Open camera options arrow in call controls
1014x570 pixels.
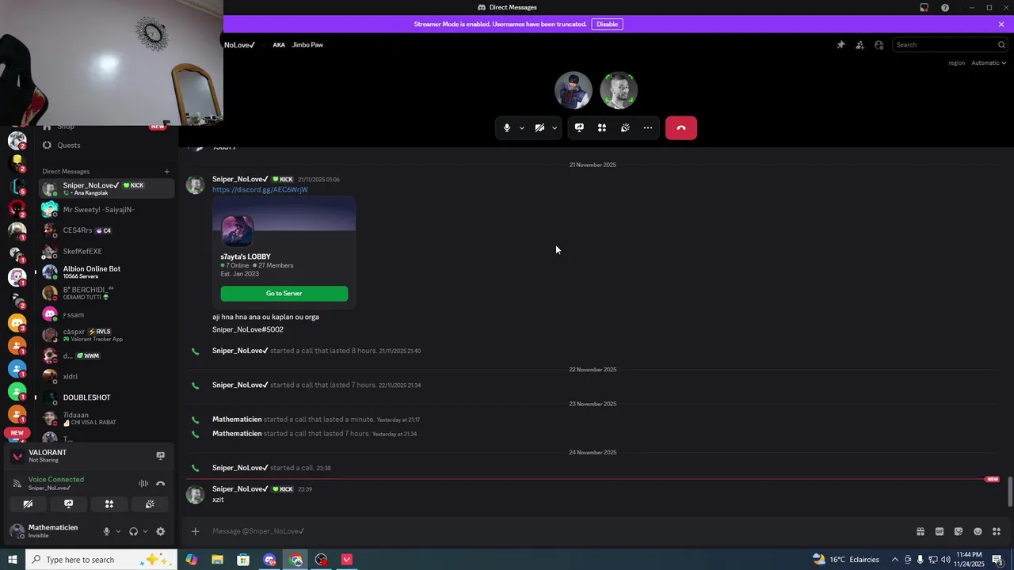pyautogui.click(x=555, y=128)
